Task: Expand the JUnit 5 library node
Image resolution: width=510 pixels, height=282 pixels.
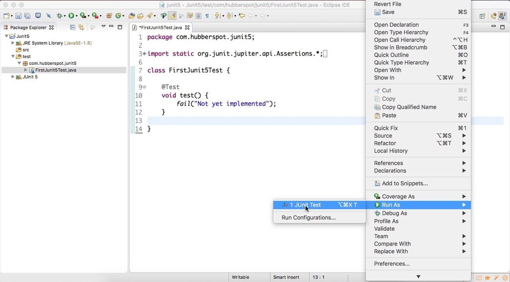Action: coord(13,77)
